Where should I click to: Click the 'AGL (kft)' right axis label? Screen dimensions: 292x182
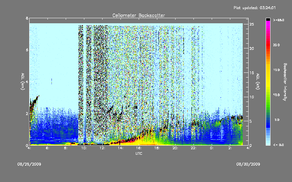(258, 82)
